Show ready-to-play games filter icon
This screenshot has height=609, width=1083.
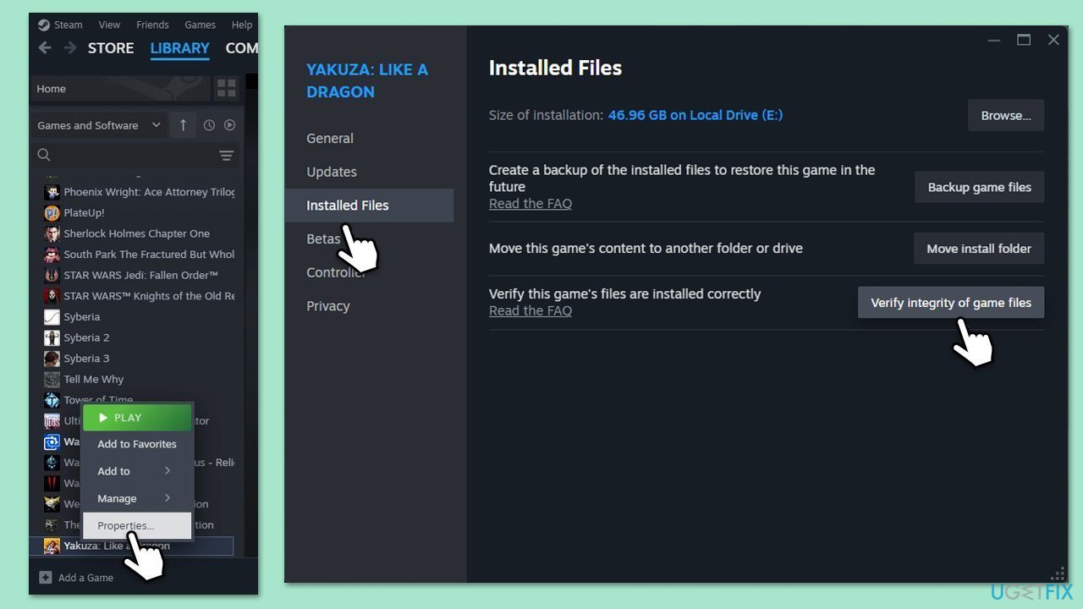229,125
